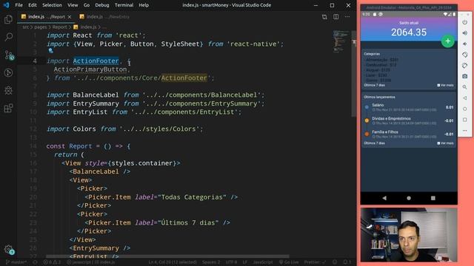Click the emulator rotate left button

click(x=465, y=55)
